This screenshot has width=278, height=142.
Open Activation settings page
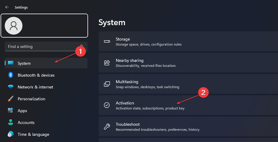pos(188,105)
